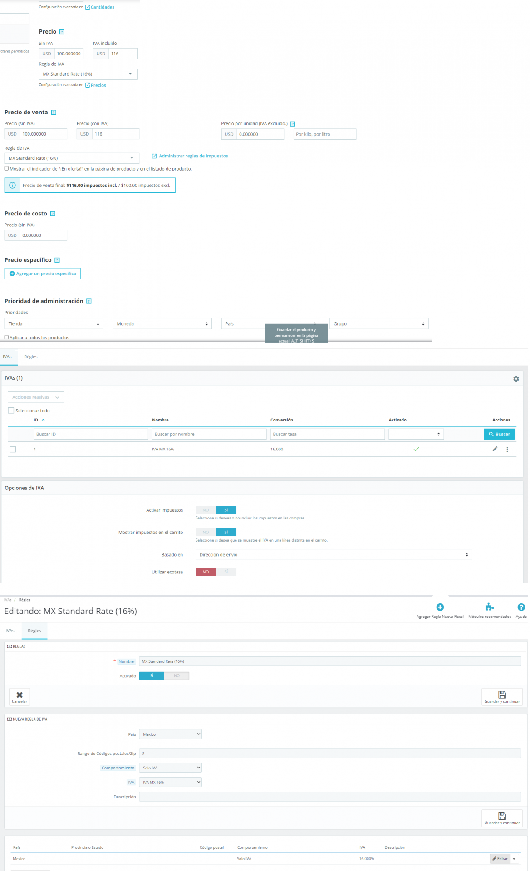Open the Cantidades advanced configuration link
Screen dimensions: 530x871
coord(100,7)
